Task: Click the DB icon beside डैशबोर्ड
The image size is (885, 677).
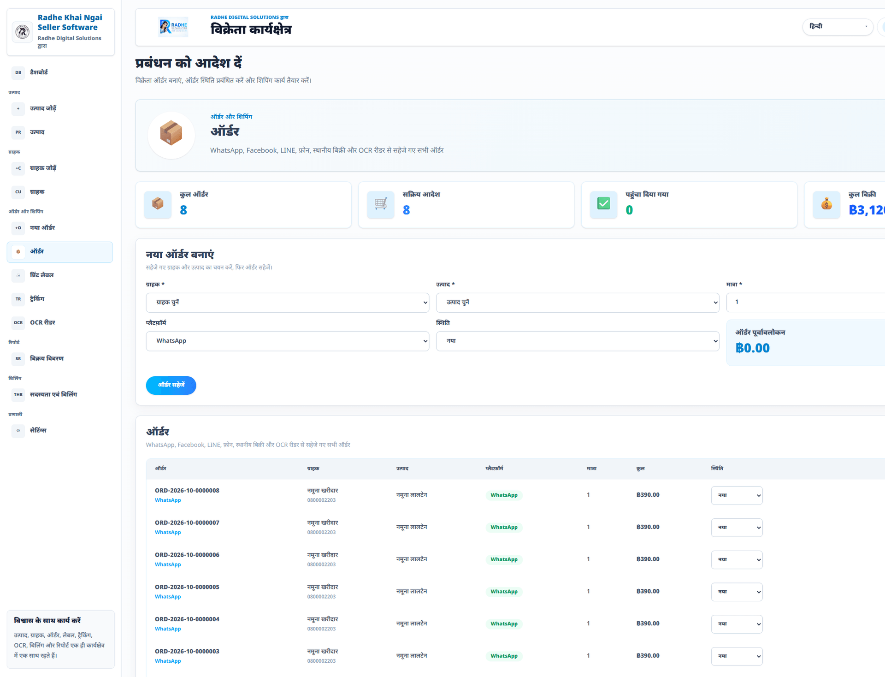Action: click(18, 72)
